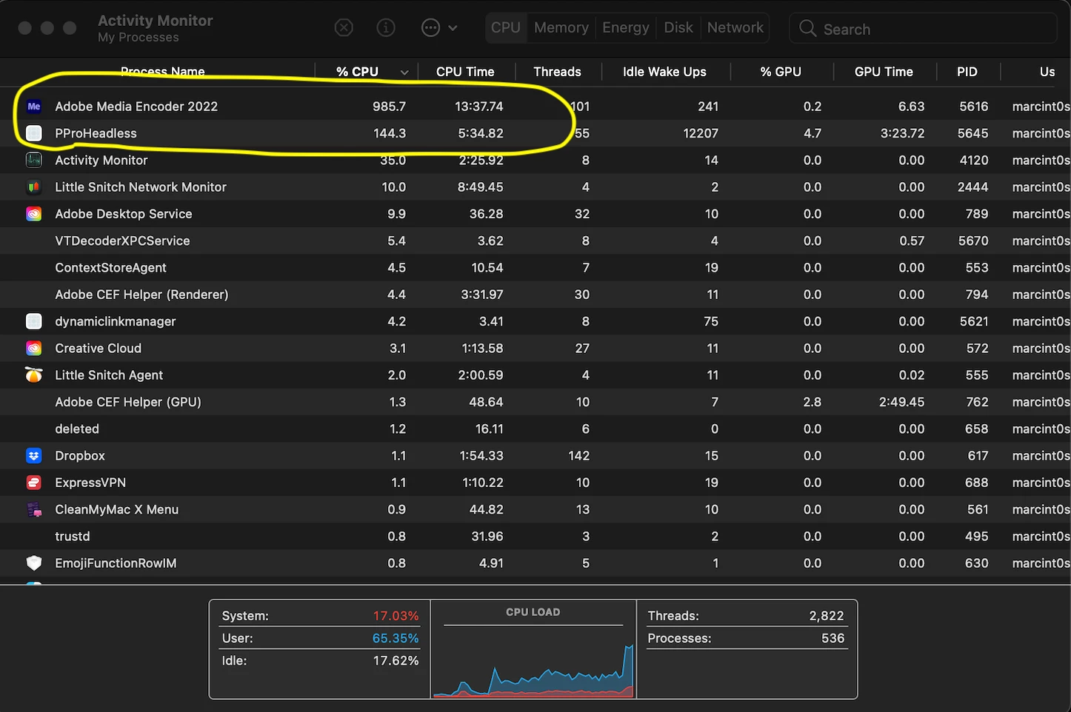This screenshot has height=712, width=1071.
Task: Select the ExpressVPN process name
Action: pos(90,483)
